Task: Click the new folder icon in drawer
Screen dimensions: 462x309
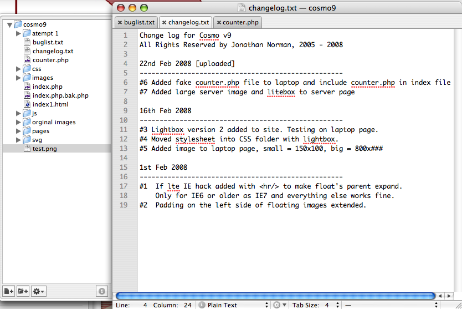Action: (23, 291)
